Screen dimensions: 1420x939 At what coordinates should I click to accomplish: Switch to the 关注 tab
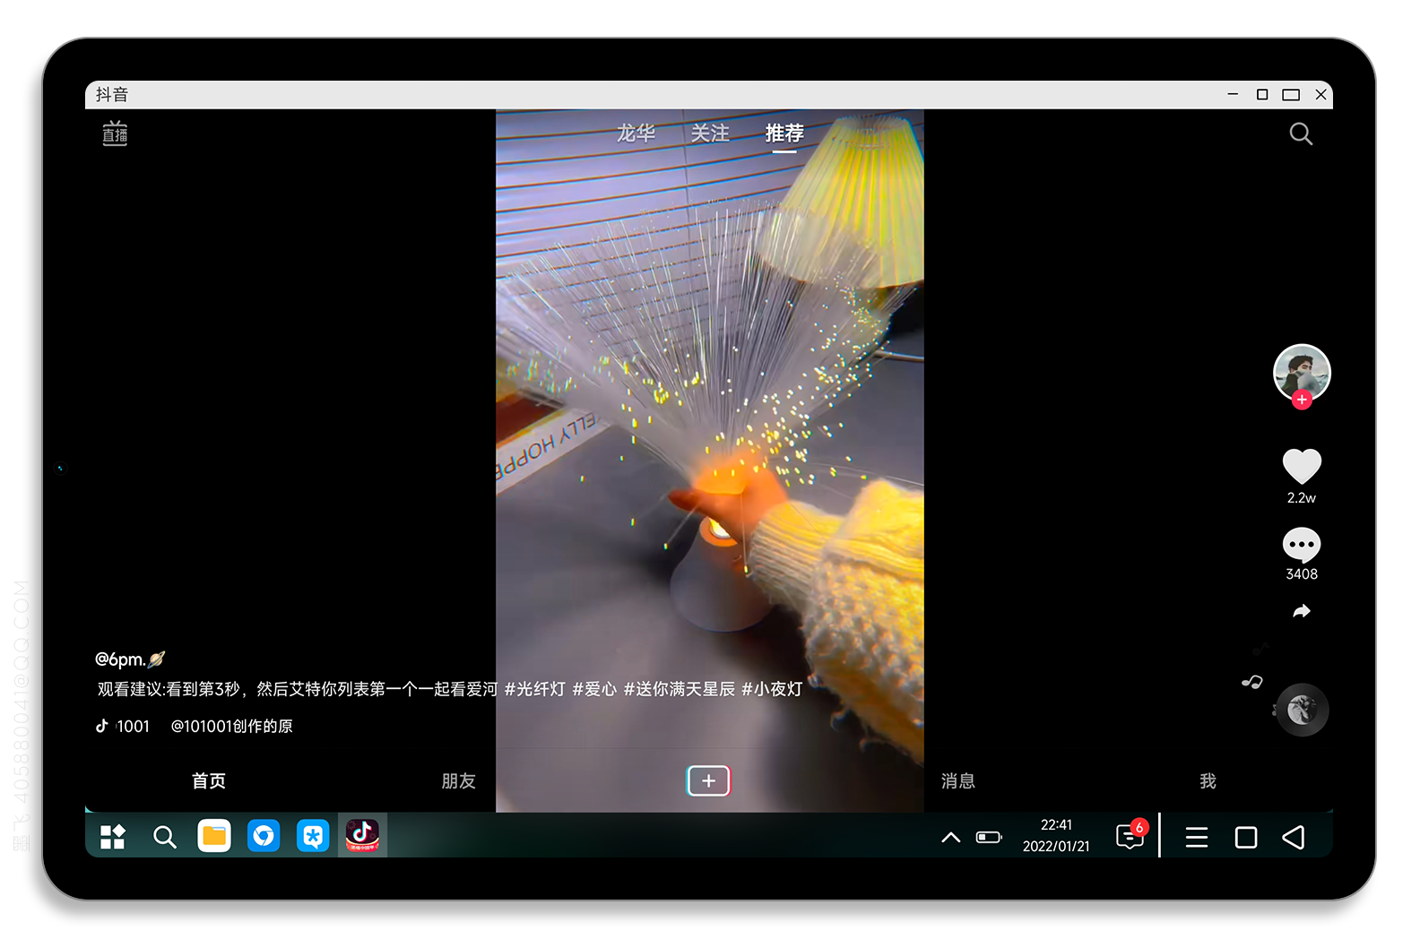tap(709, 134)
